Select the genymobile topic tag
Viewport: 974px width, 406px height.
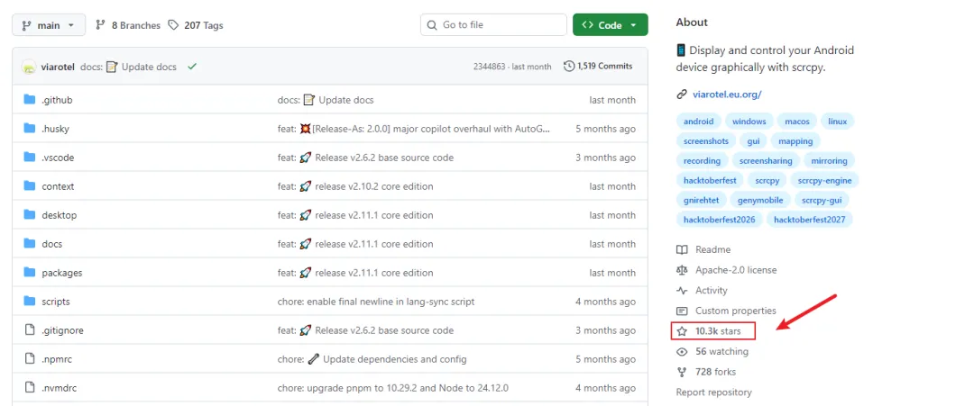click(x=760, y=200)
